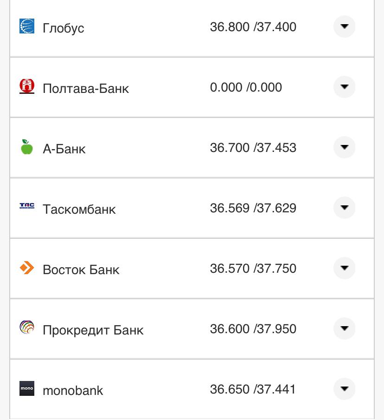Select the Полтава-Банк bank name
This screenshot has height=420, width=384.
[86, 88]
